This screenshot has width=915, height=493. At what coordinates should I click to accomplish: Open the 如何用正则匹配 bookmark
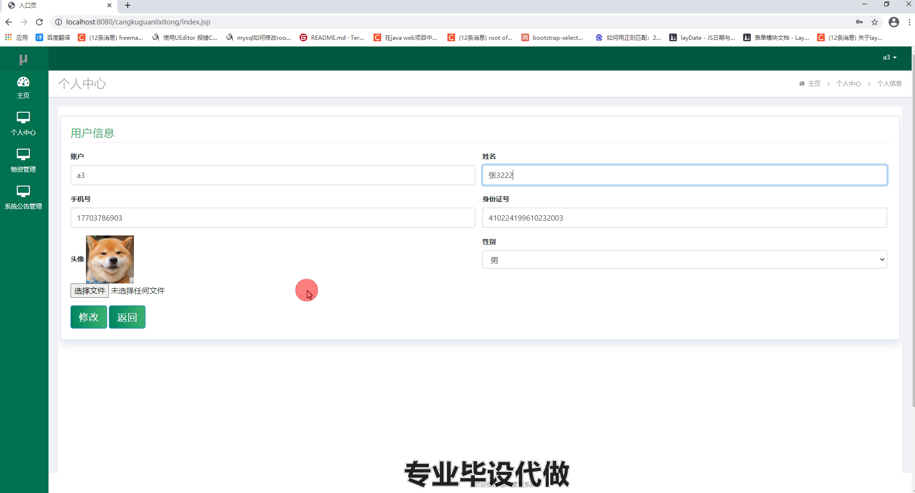(628, 37)
